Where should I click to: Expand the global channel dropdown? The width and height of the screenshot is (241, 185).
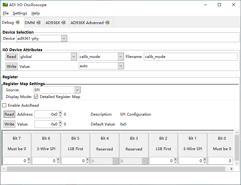click(48, 57)
